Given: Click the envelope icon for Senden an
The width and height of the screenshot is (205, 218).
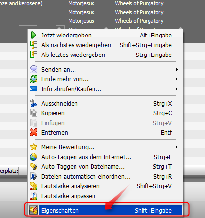Looking at the screenshot, I should coord(34,69).
